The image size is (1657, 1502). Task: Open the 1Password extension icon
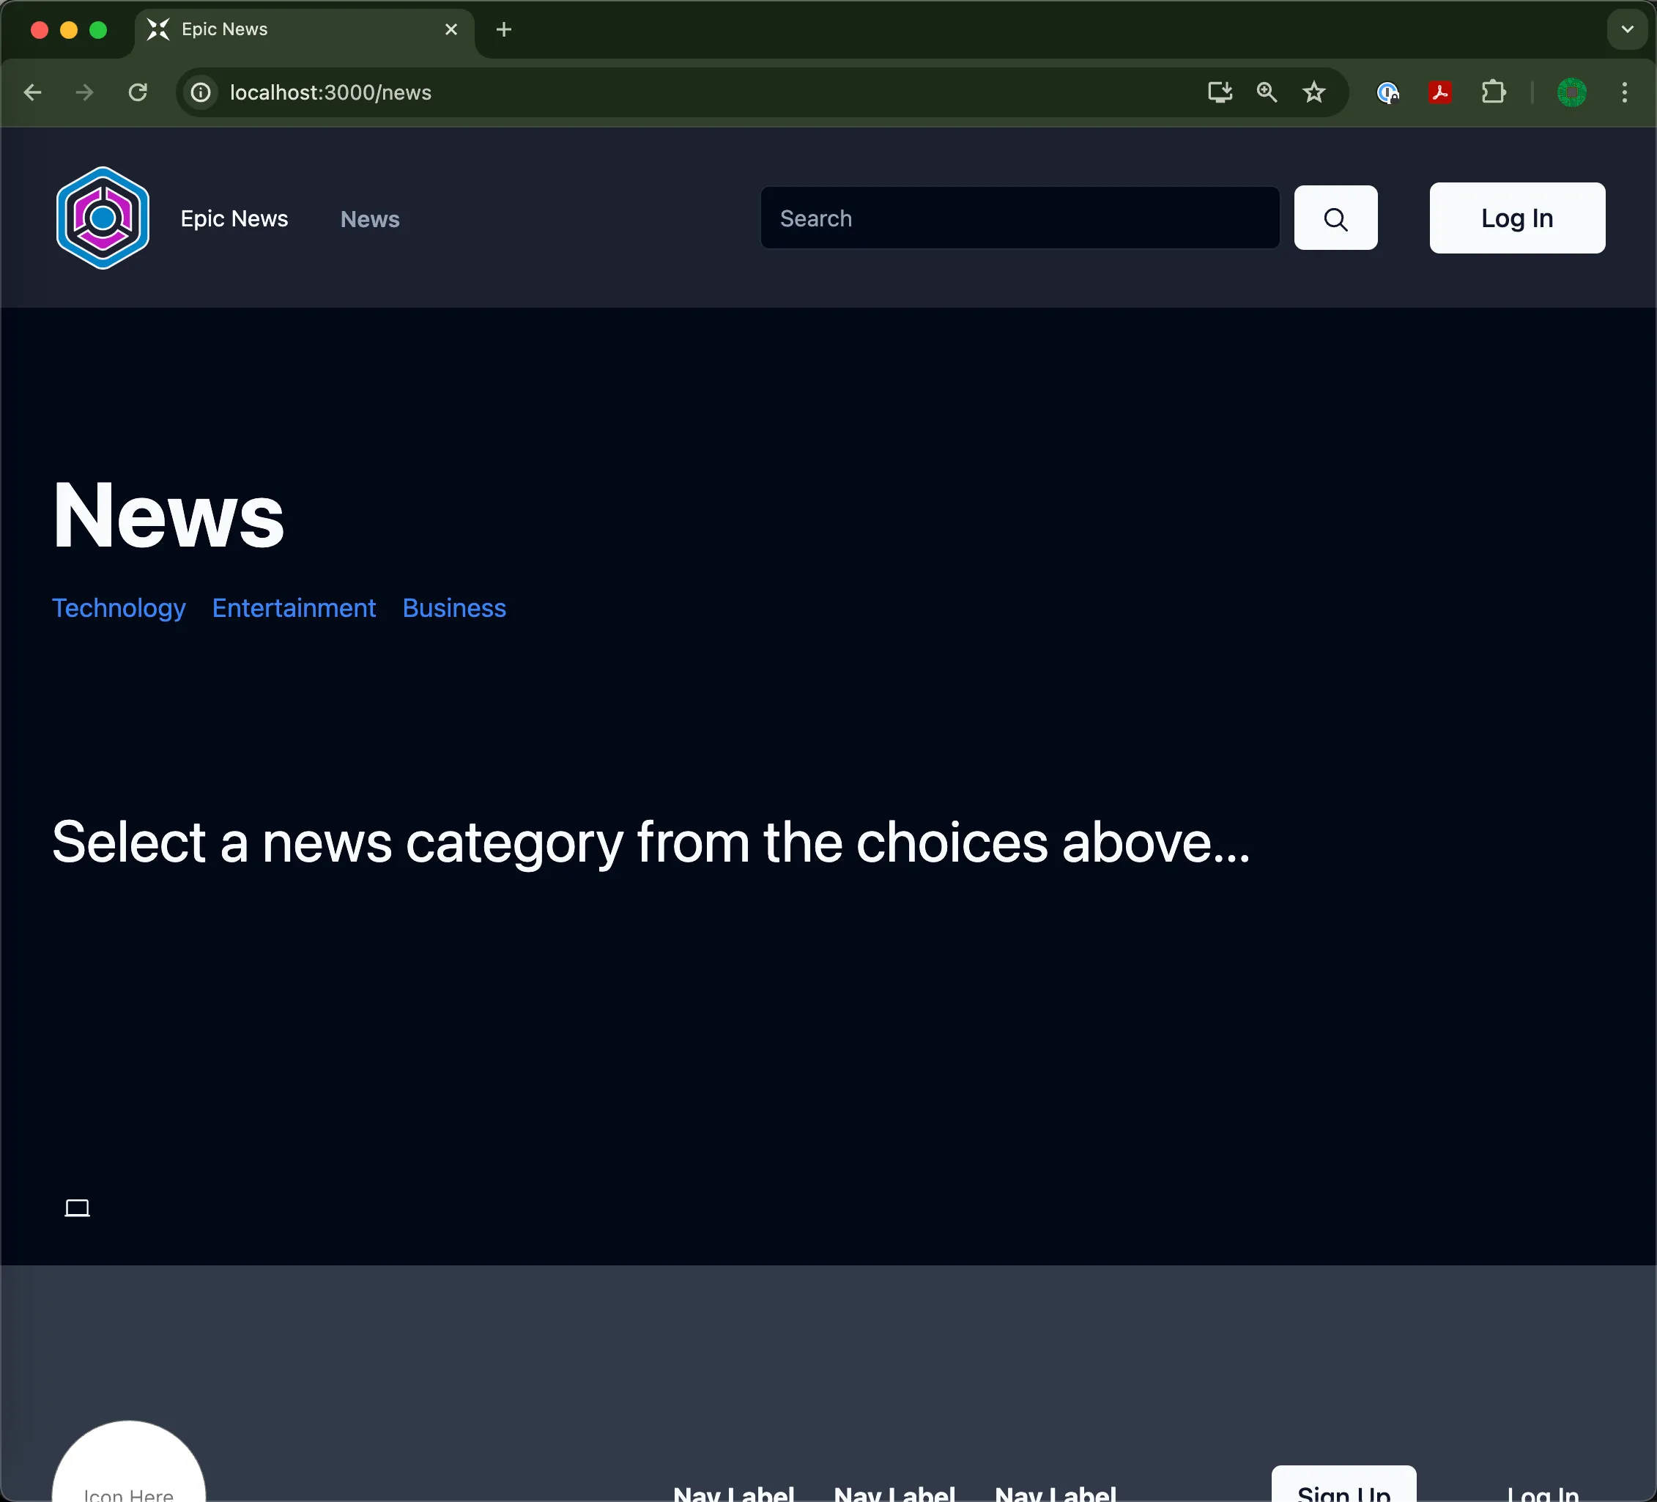coord(1388,92)
